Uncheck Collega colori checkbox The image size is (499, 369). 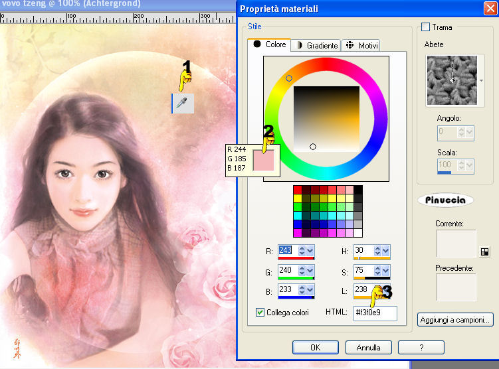click(x=260, y=312)
